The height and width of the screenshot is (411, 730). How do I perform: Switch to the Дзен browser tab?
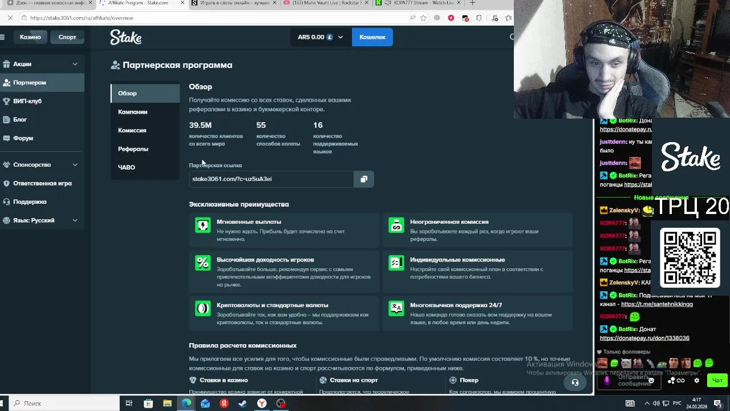coord(48,3)
